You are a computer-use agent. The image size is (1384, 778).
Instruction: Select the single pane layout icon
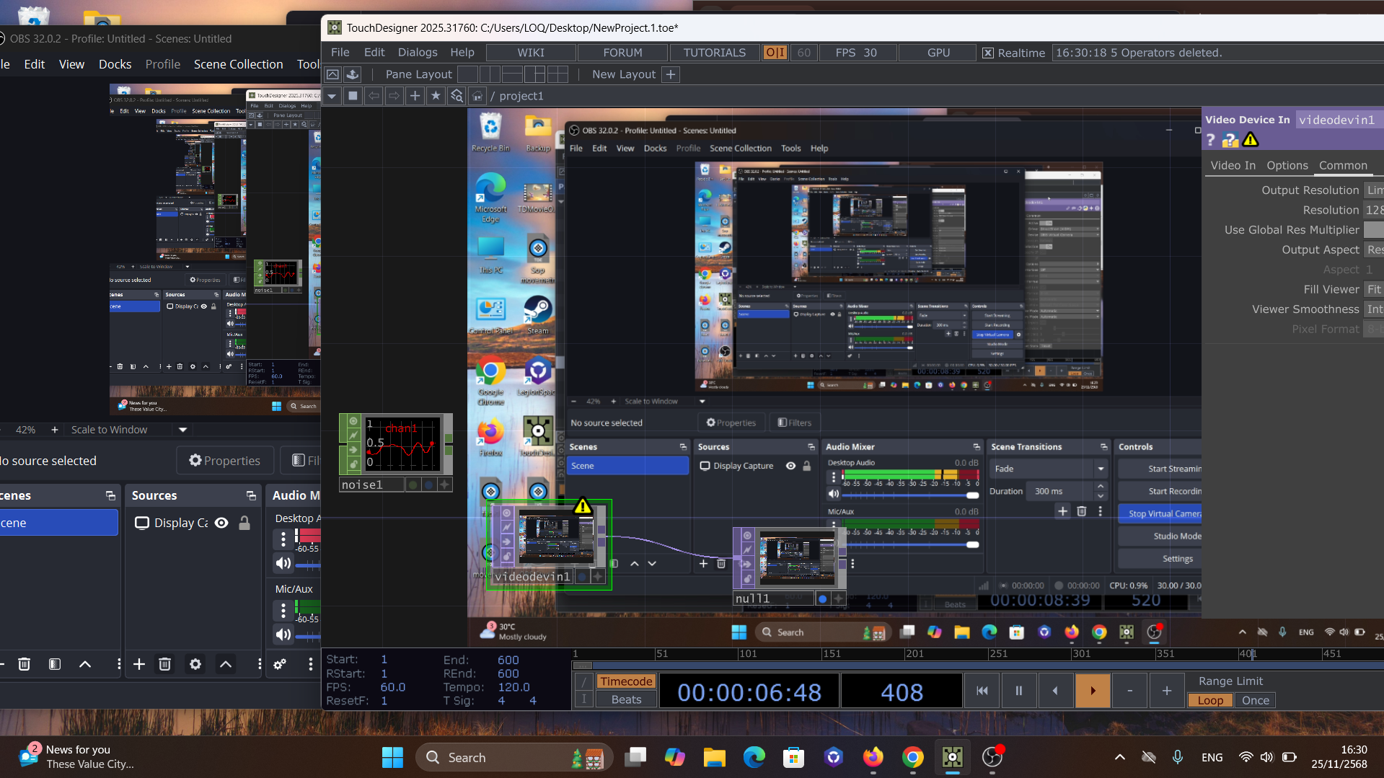[x=467, y=74]
